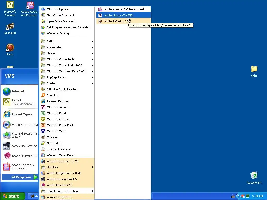The image size is (267, 200).
Task: Open Internet Explorer in Start menu left pane
Action: tap(20, 114)
